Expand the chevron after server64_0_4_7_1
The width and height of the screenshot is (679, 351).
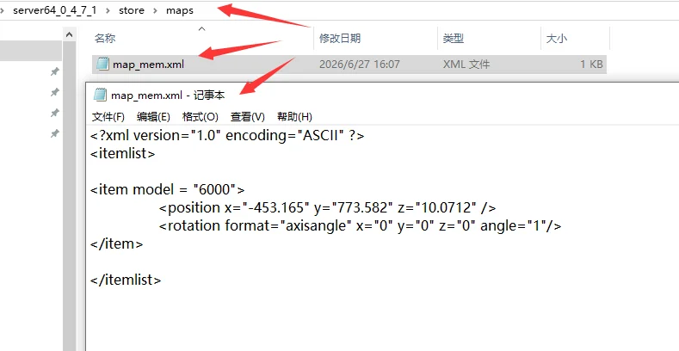pyautogui.click(x=108, y=10)
